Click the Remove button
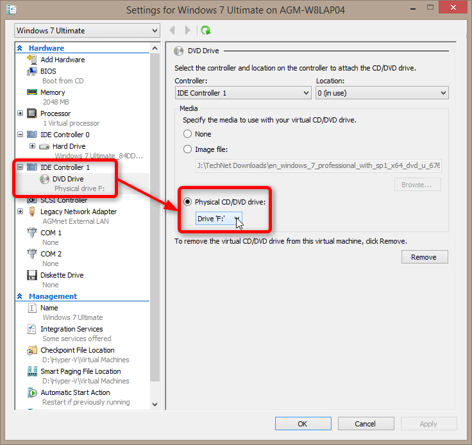The image size is (472, 445). [425, 257]
